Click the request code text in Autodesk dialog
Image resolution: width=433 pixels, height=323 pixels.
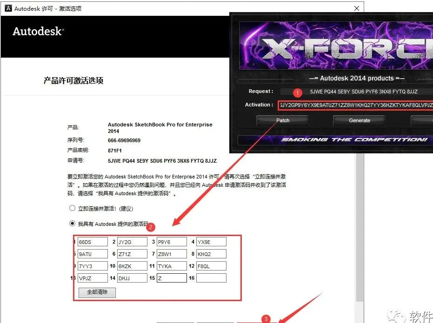pyautogui.click(x=162, y=161)
